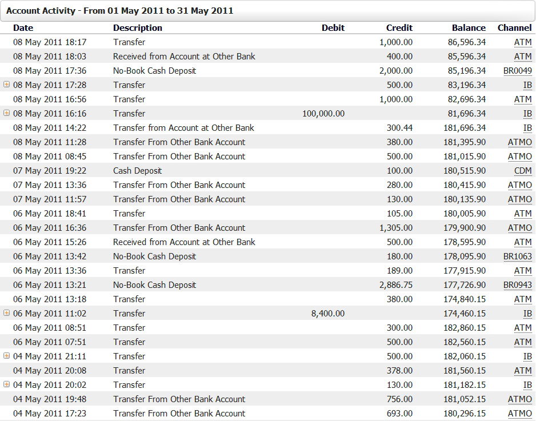536x421 pixels.
Task: Click the Cash Deposit description
Action: coord(137,171)
